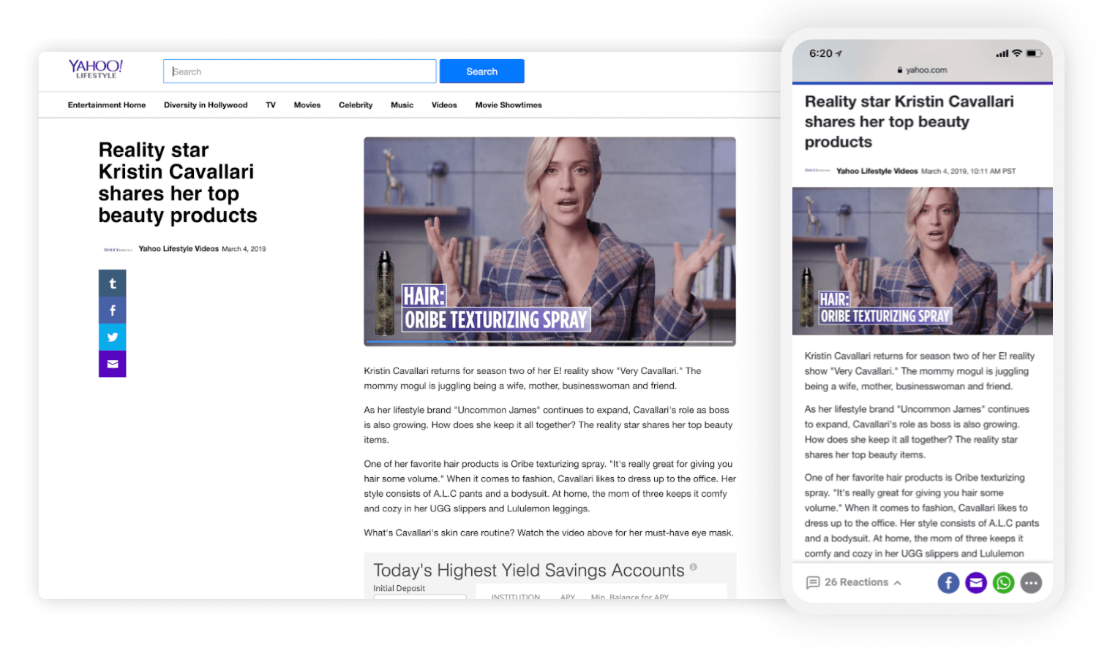Screen dimensions: 1107x648
Task: Open the Celebrity nav section
Action: pyautogui.click(x=356, y=105)
